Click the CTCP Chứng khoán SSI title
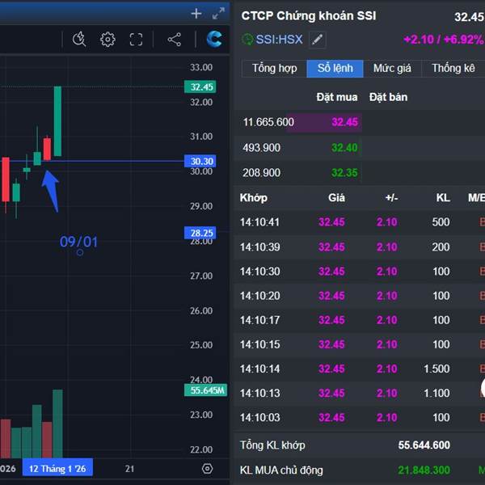 pos(309,16)
